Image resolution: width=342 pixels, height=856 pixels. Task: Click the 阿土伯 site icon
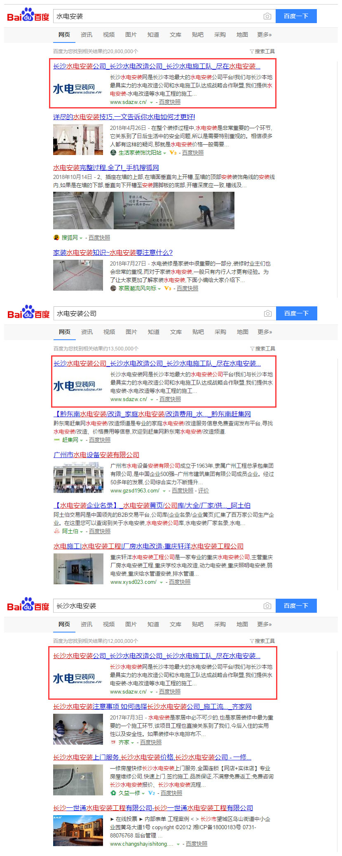(x=57, y=531)
